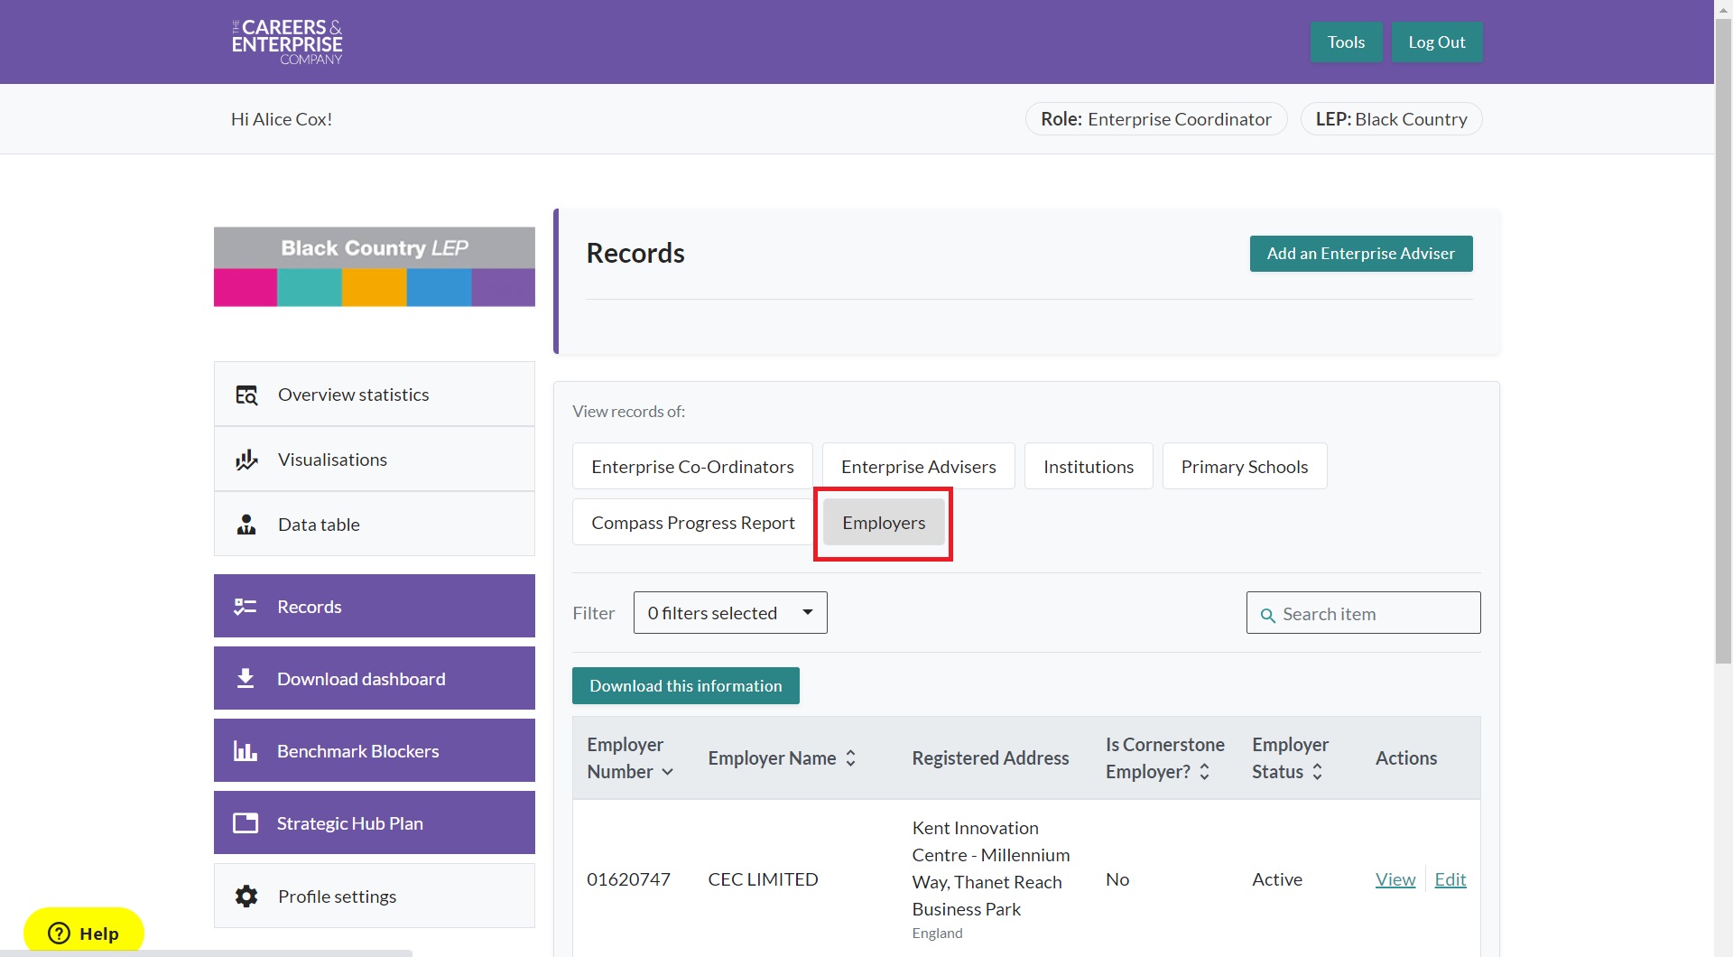Click the Overview statistics icon
The height and width of the screenshot is (957, 1733).
246,395
